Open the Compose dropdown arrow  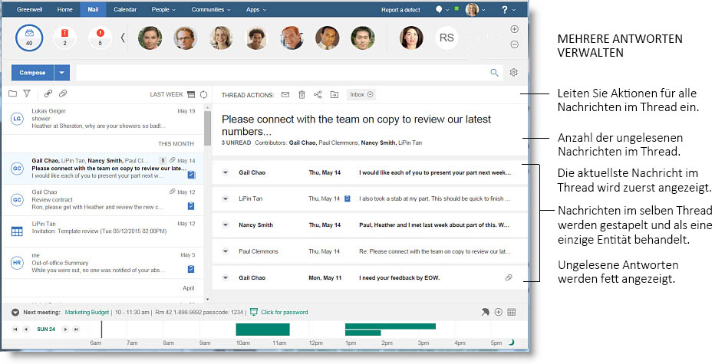tap(62, 73)
